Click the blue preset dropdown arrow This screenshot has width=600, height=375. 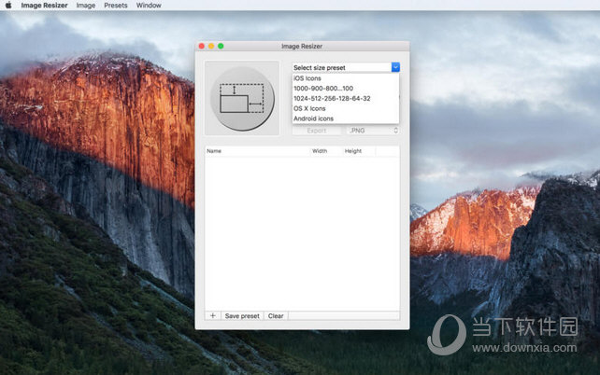pos(395,67)
